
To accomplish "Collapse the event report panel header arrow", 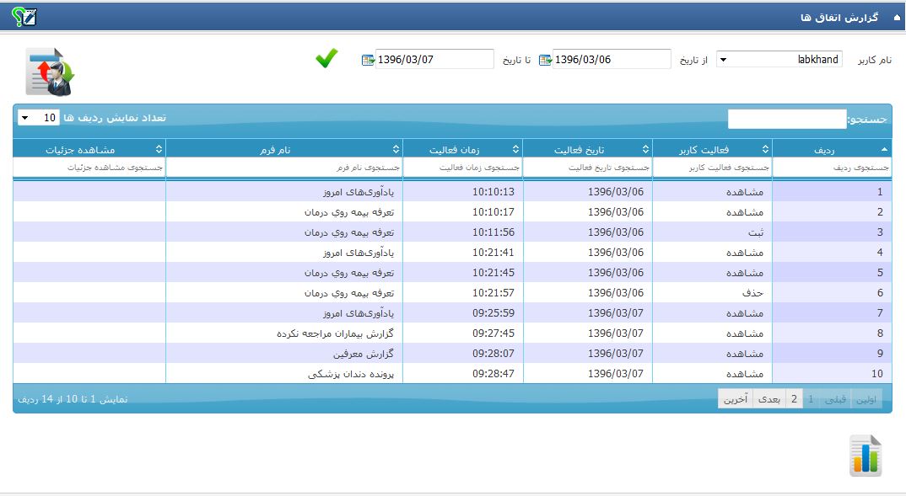I will coord(896,17).
